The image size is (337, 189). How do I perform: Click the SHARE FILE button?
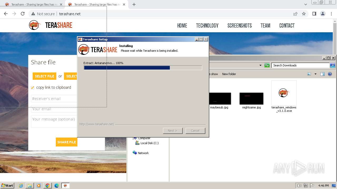point(67,142)
